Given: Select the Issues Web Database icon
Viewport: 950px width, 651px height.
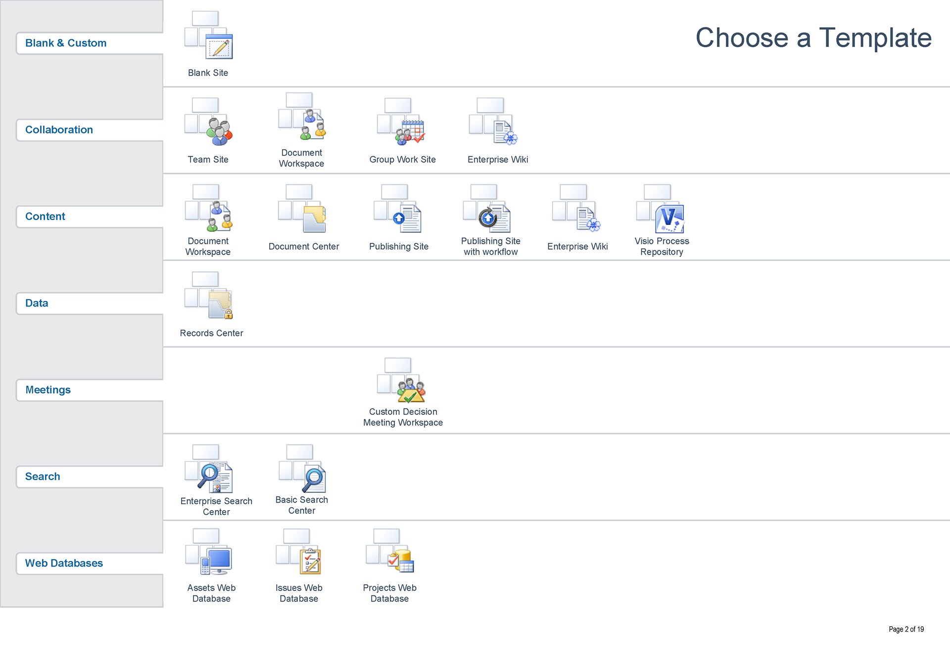Looking at the screenshot, I should pos(299,553).
